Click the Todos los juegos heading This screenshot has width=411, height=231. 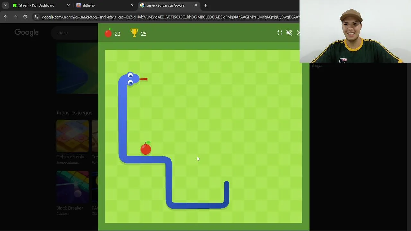(74, 113)
